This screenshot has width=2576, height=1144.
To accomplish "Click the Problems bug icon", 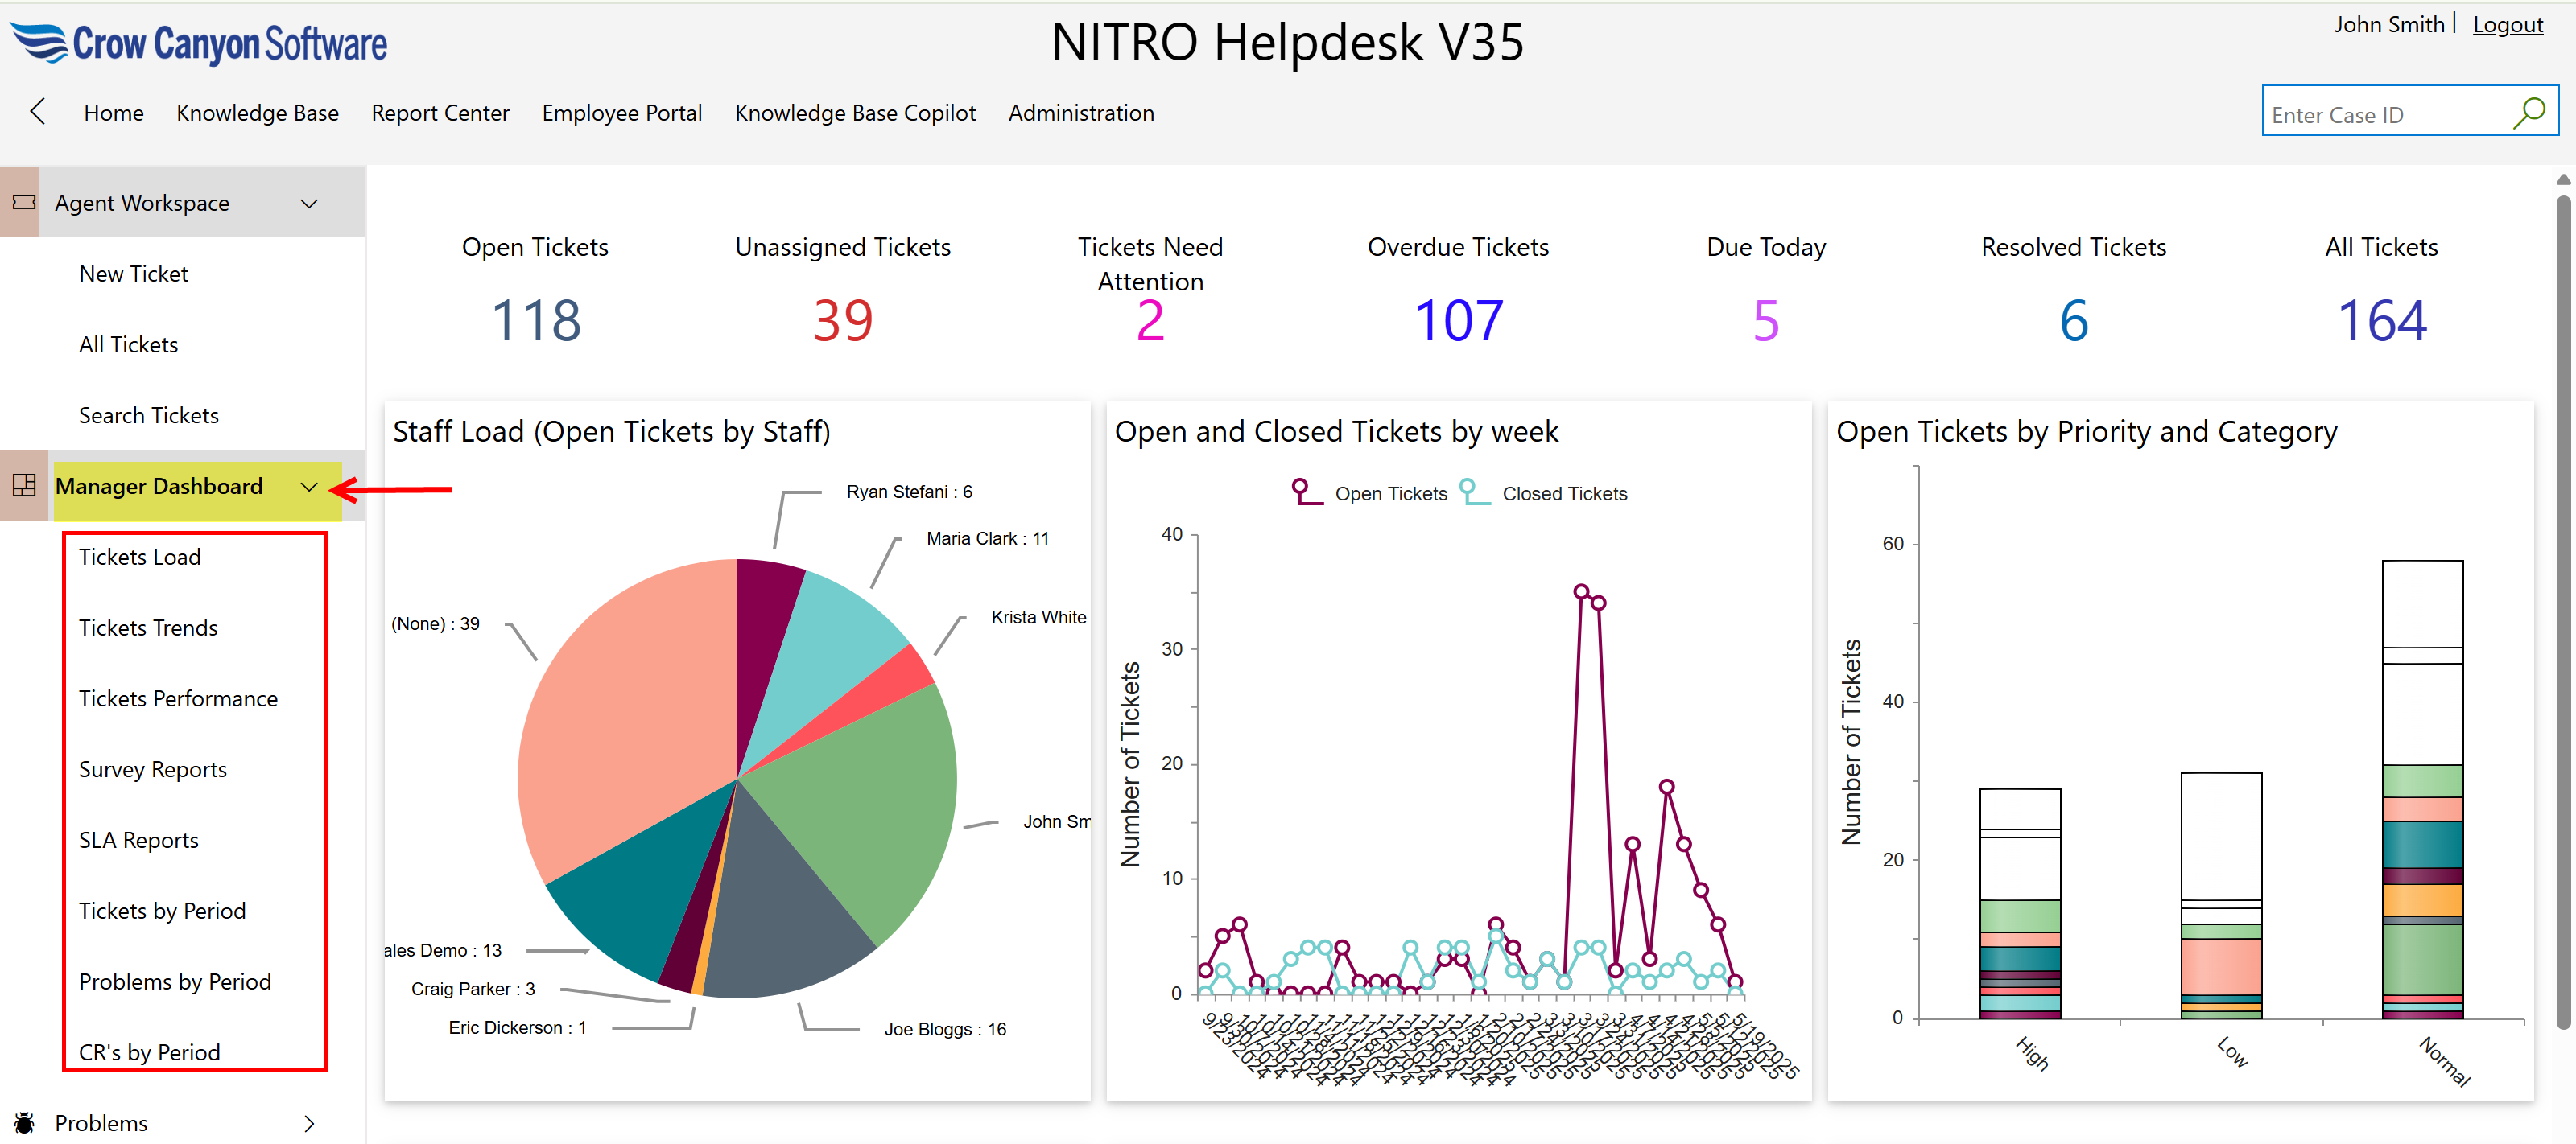I will click(24, 1122).
